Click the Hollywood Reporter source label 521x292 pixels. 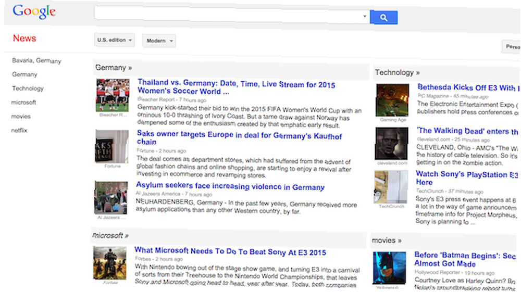click(x=437, y=272)
